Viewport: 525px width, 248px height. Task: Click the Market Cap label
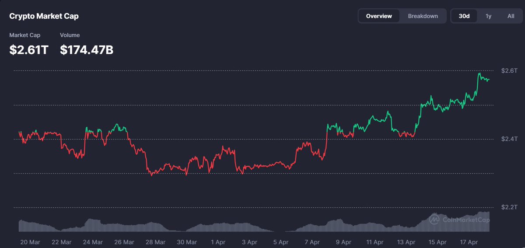point(24,35)
